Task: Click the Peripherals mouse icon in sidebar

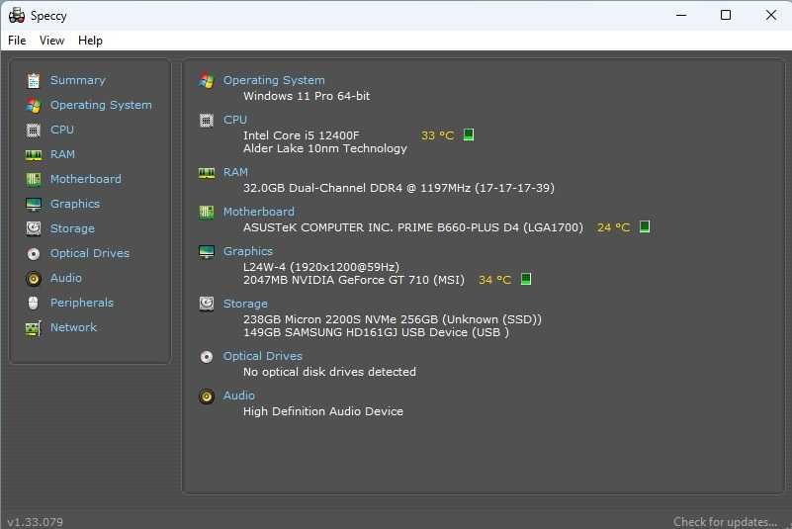Action: [x=34, y=303]
